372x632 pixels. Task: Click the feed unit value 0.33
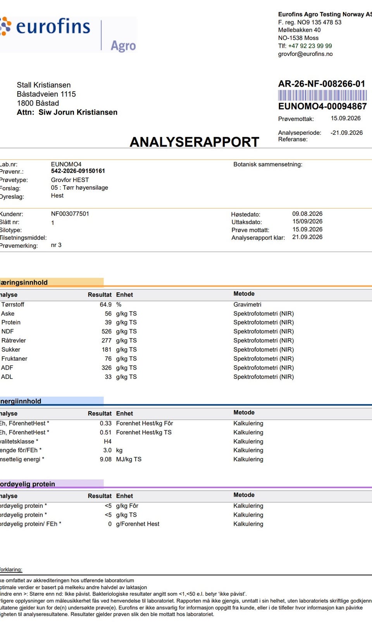tap(106, 424)
